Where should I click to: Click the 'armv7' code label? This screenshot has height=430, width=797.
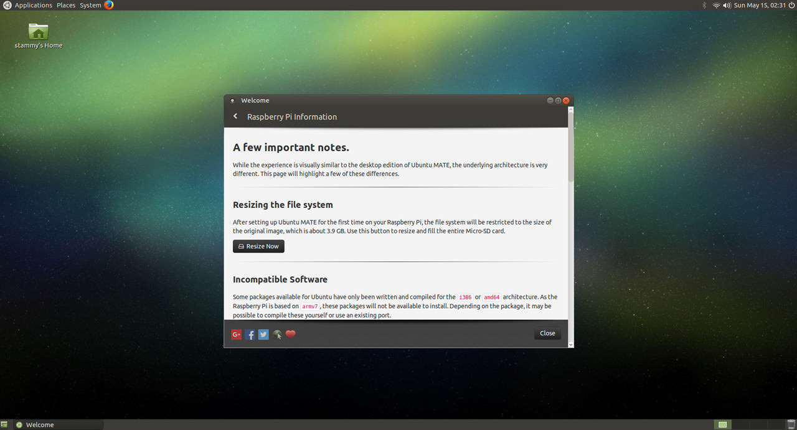click(x=310, y=306)
